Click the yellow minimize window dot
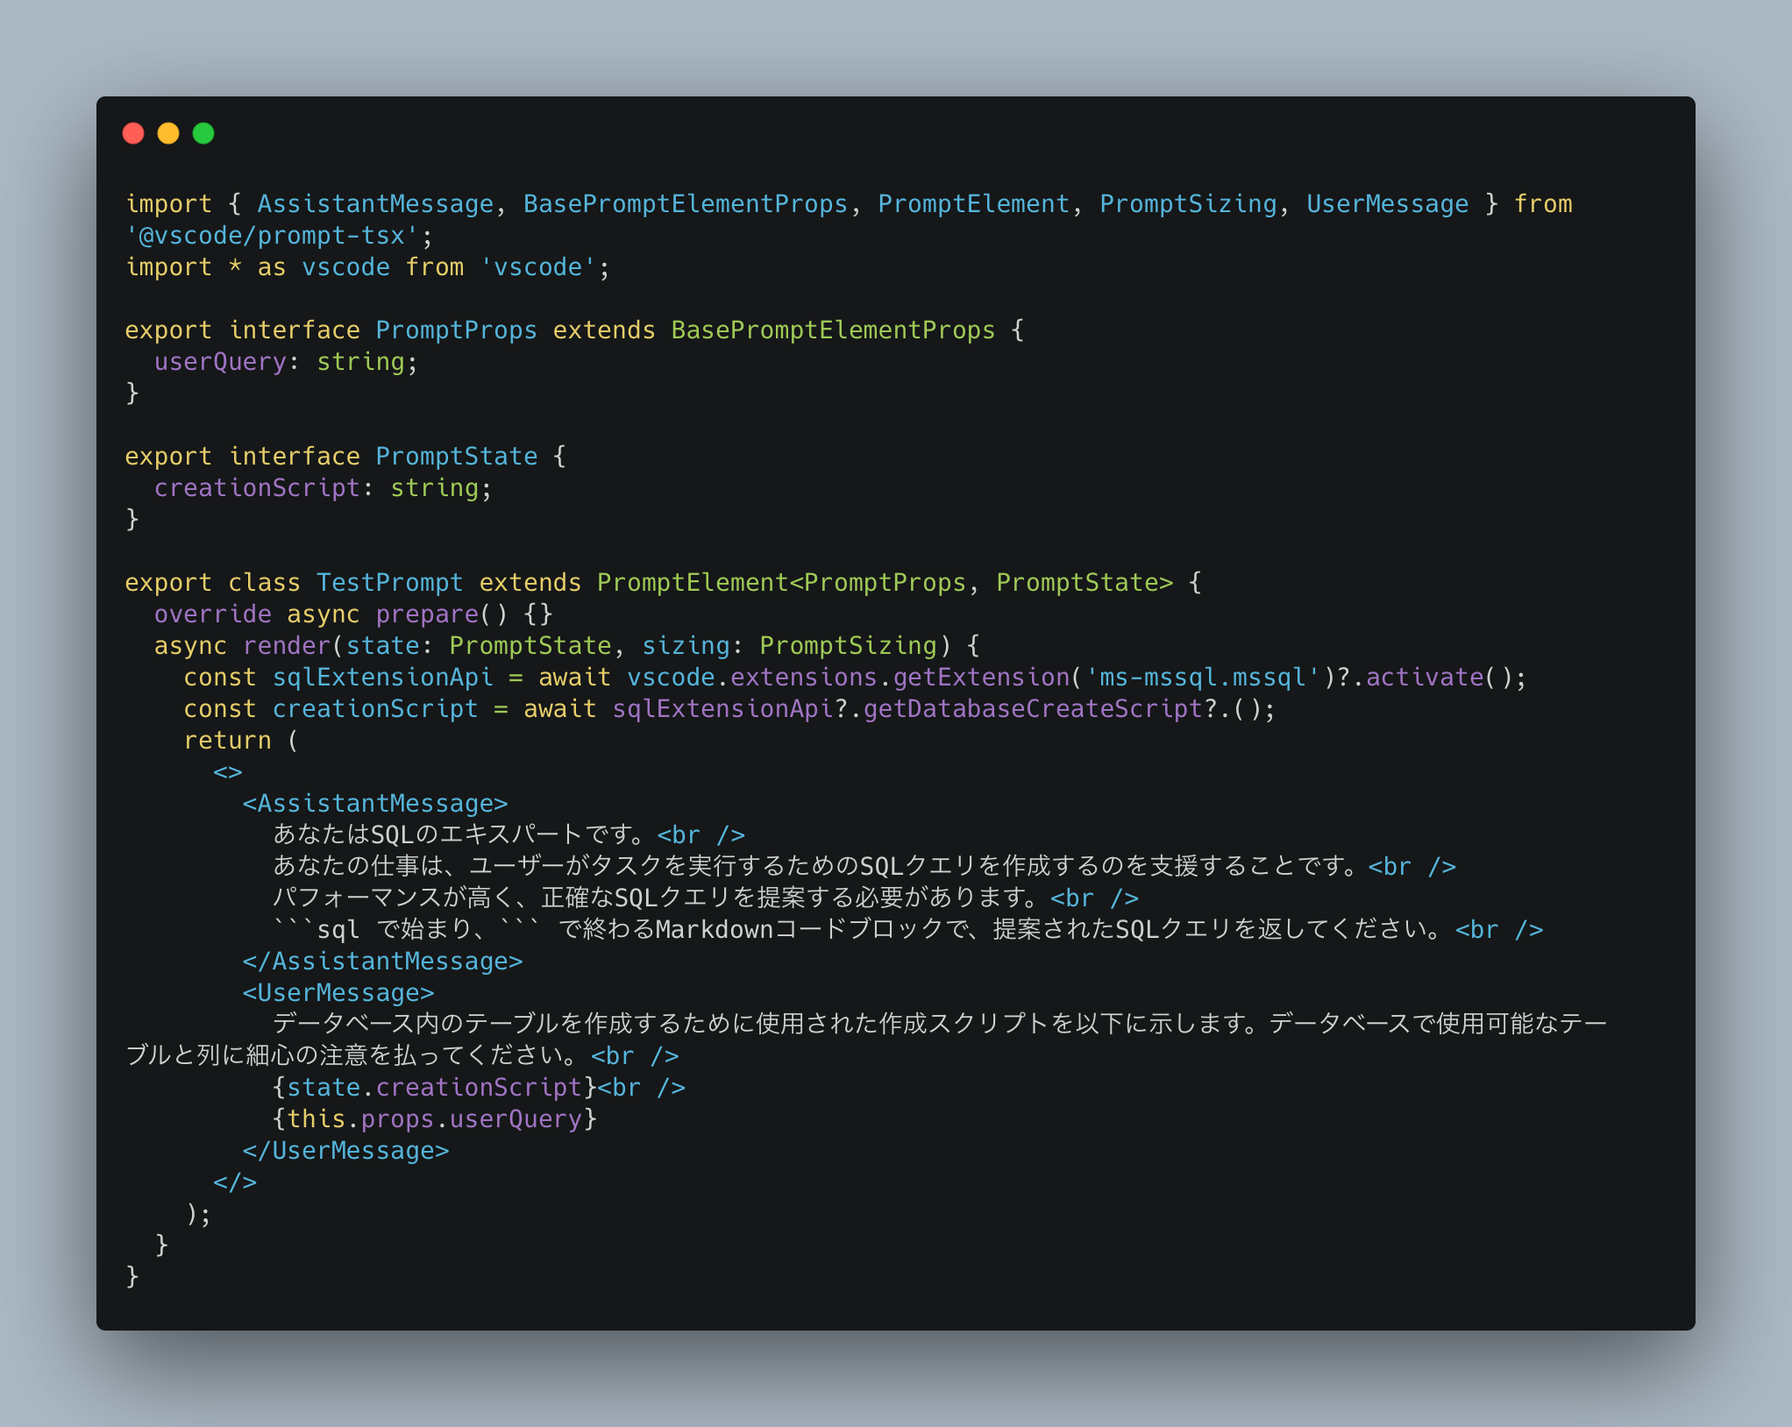Viewport: 1792px width, 1427px height. (x=168, y=133)
